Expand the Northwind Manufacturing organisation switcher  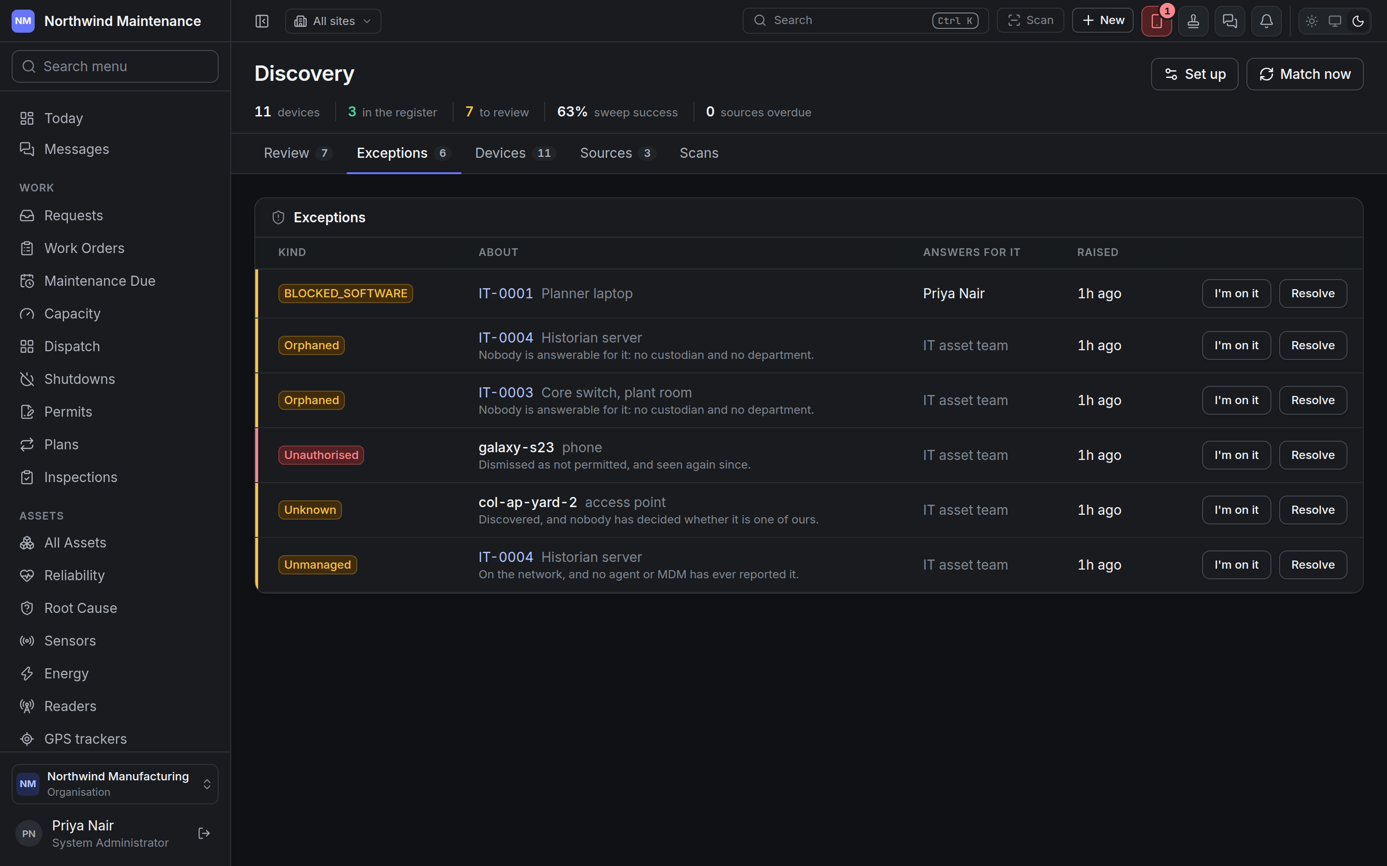115,784
